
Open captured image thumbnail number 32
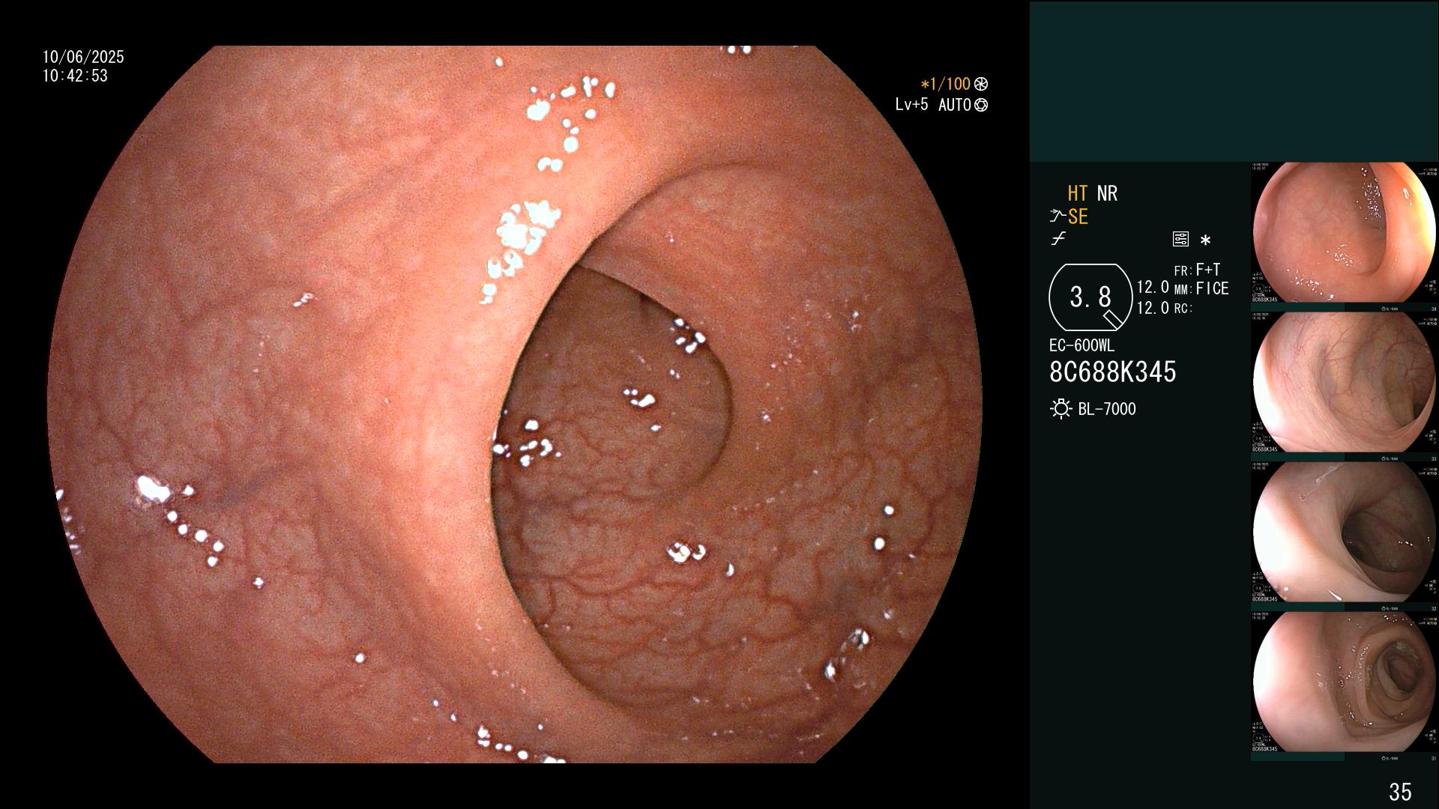point(1344,533)
